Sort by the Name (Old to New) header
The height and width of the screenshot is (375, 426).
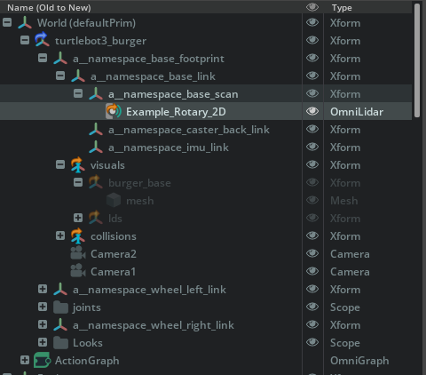tap(49, 7)
